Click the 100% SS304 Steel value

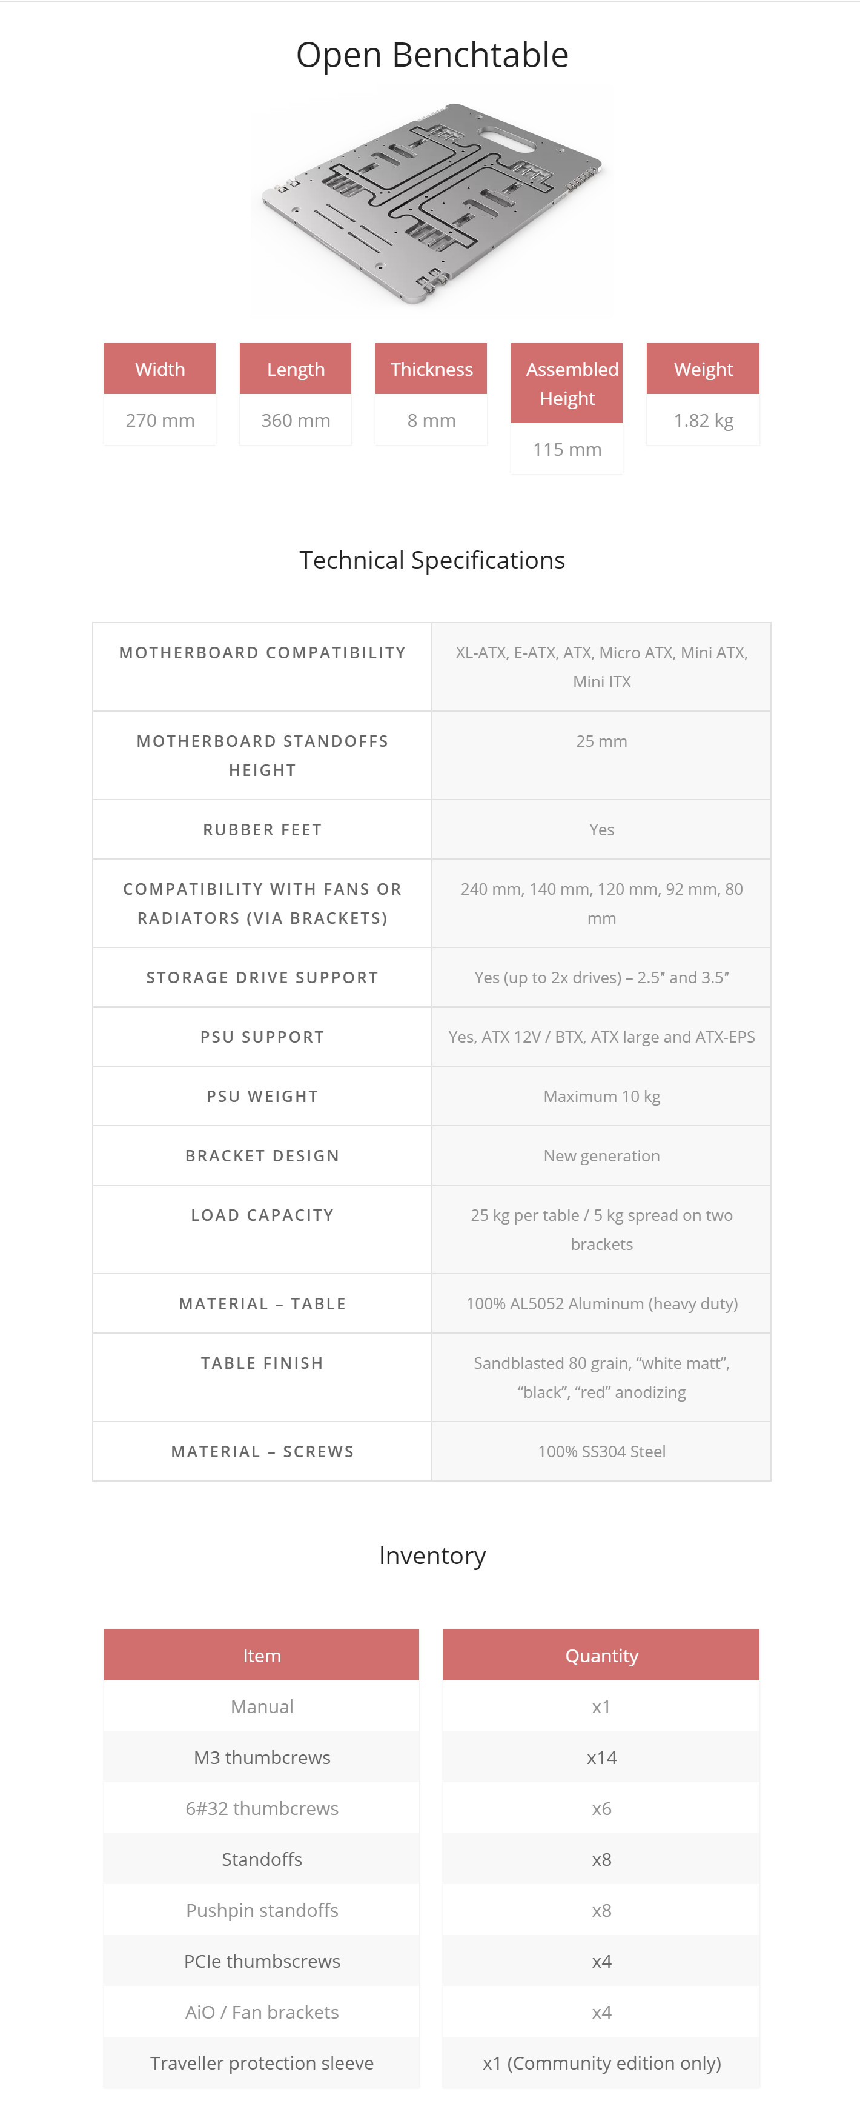[x=602, y=1452]
